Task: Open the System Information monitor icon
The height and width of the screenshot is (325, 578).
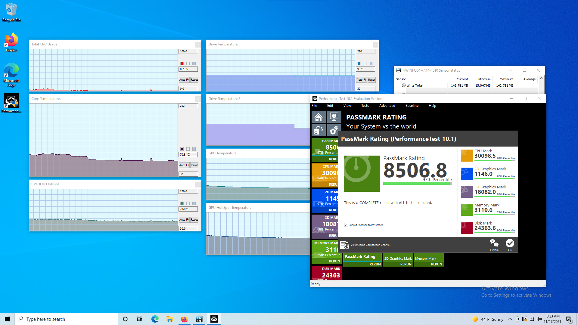Action: tap(334, 117)
